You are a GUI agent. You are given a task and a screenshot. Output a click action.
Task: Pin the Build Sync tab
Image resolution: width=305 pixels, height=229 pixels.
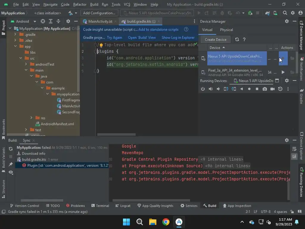[x=11, y=164]
